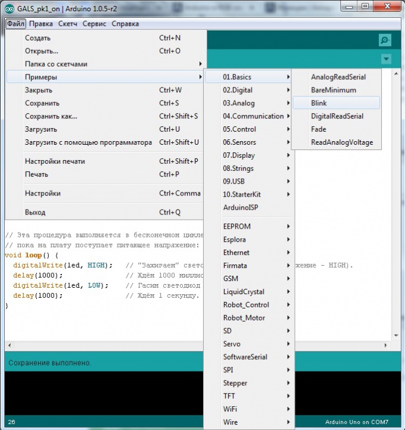Click editor vertical scrollbar up arrow
Screen dimensions: 405x430
click(x=396, y=74)
